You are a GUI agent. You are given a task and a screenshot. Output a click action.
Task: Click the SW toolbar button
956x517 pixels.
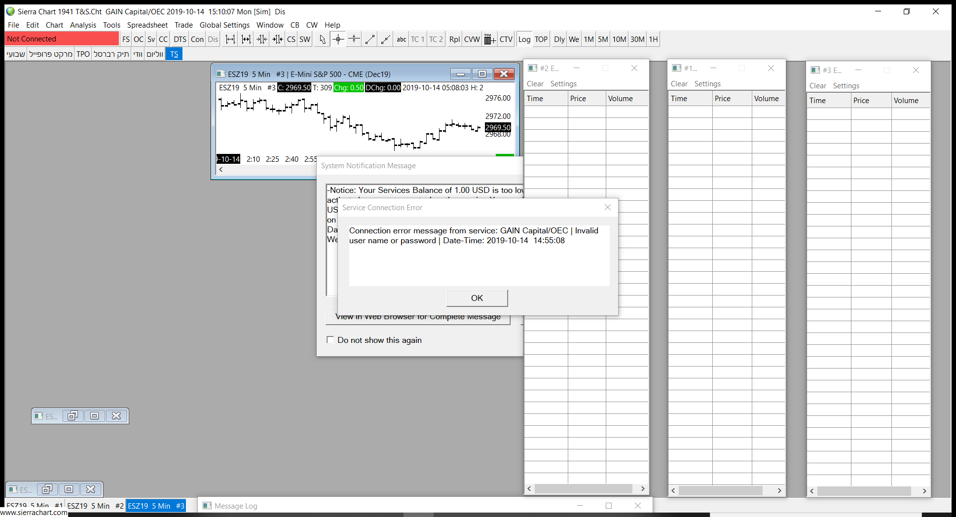pyautogui.click(x=305, y=39)
